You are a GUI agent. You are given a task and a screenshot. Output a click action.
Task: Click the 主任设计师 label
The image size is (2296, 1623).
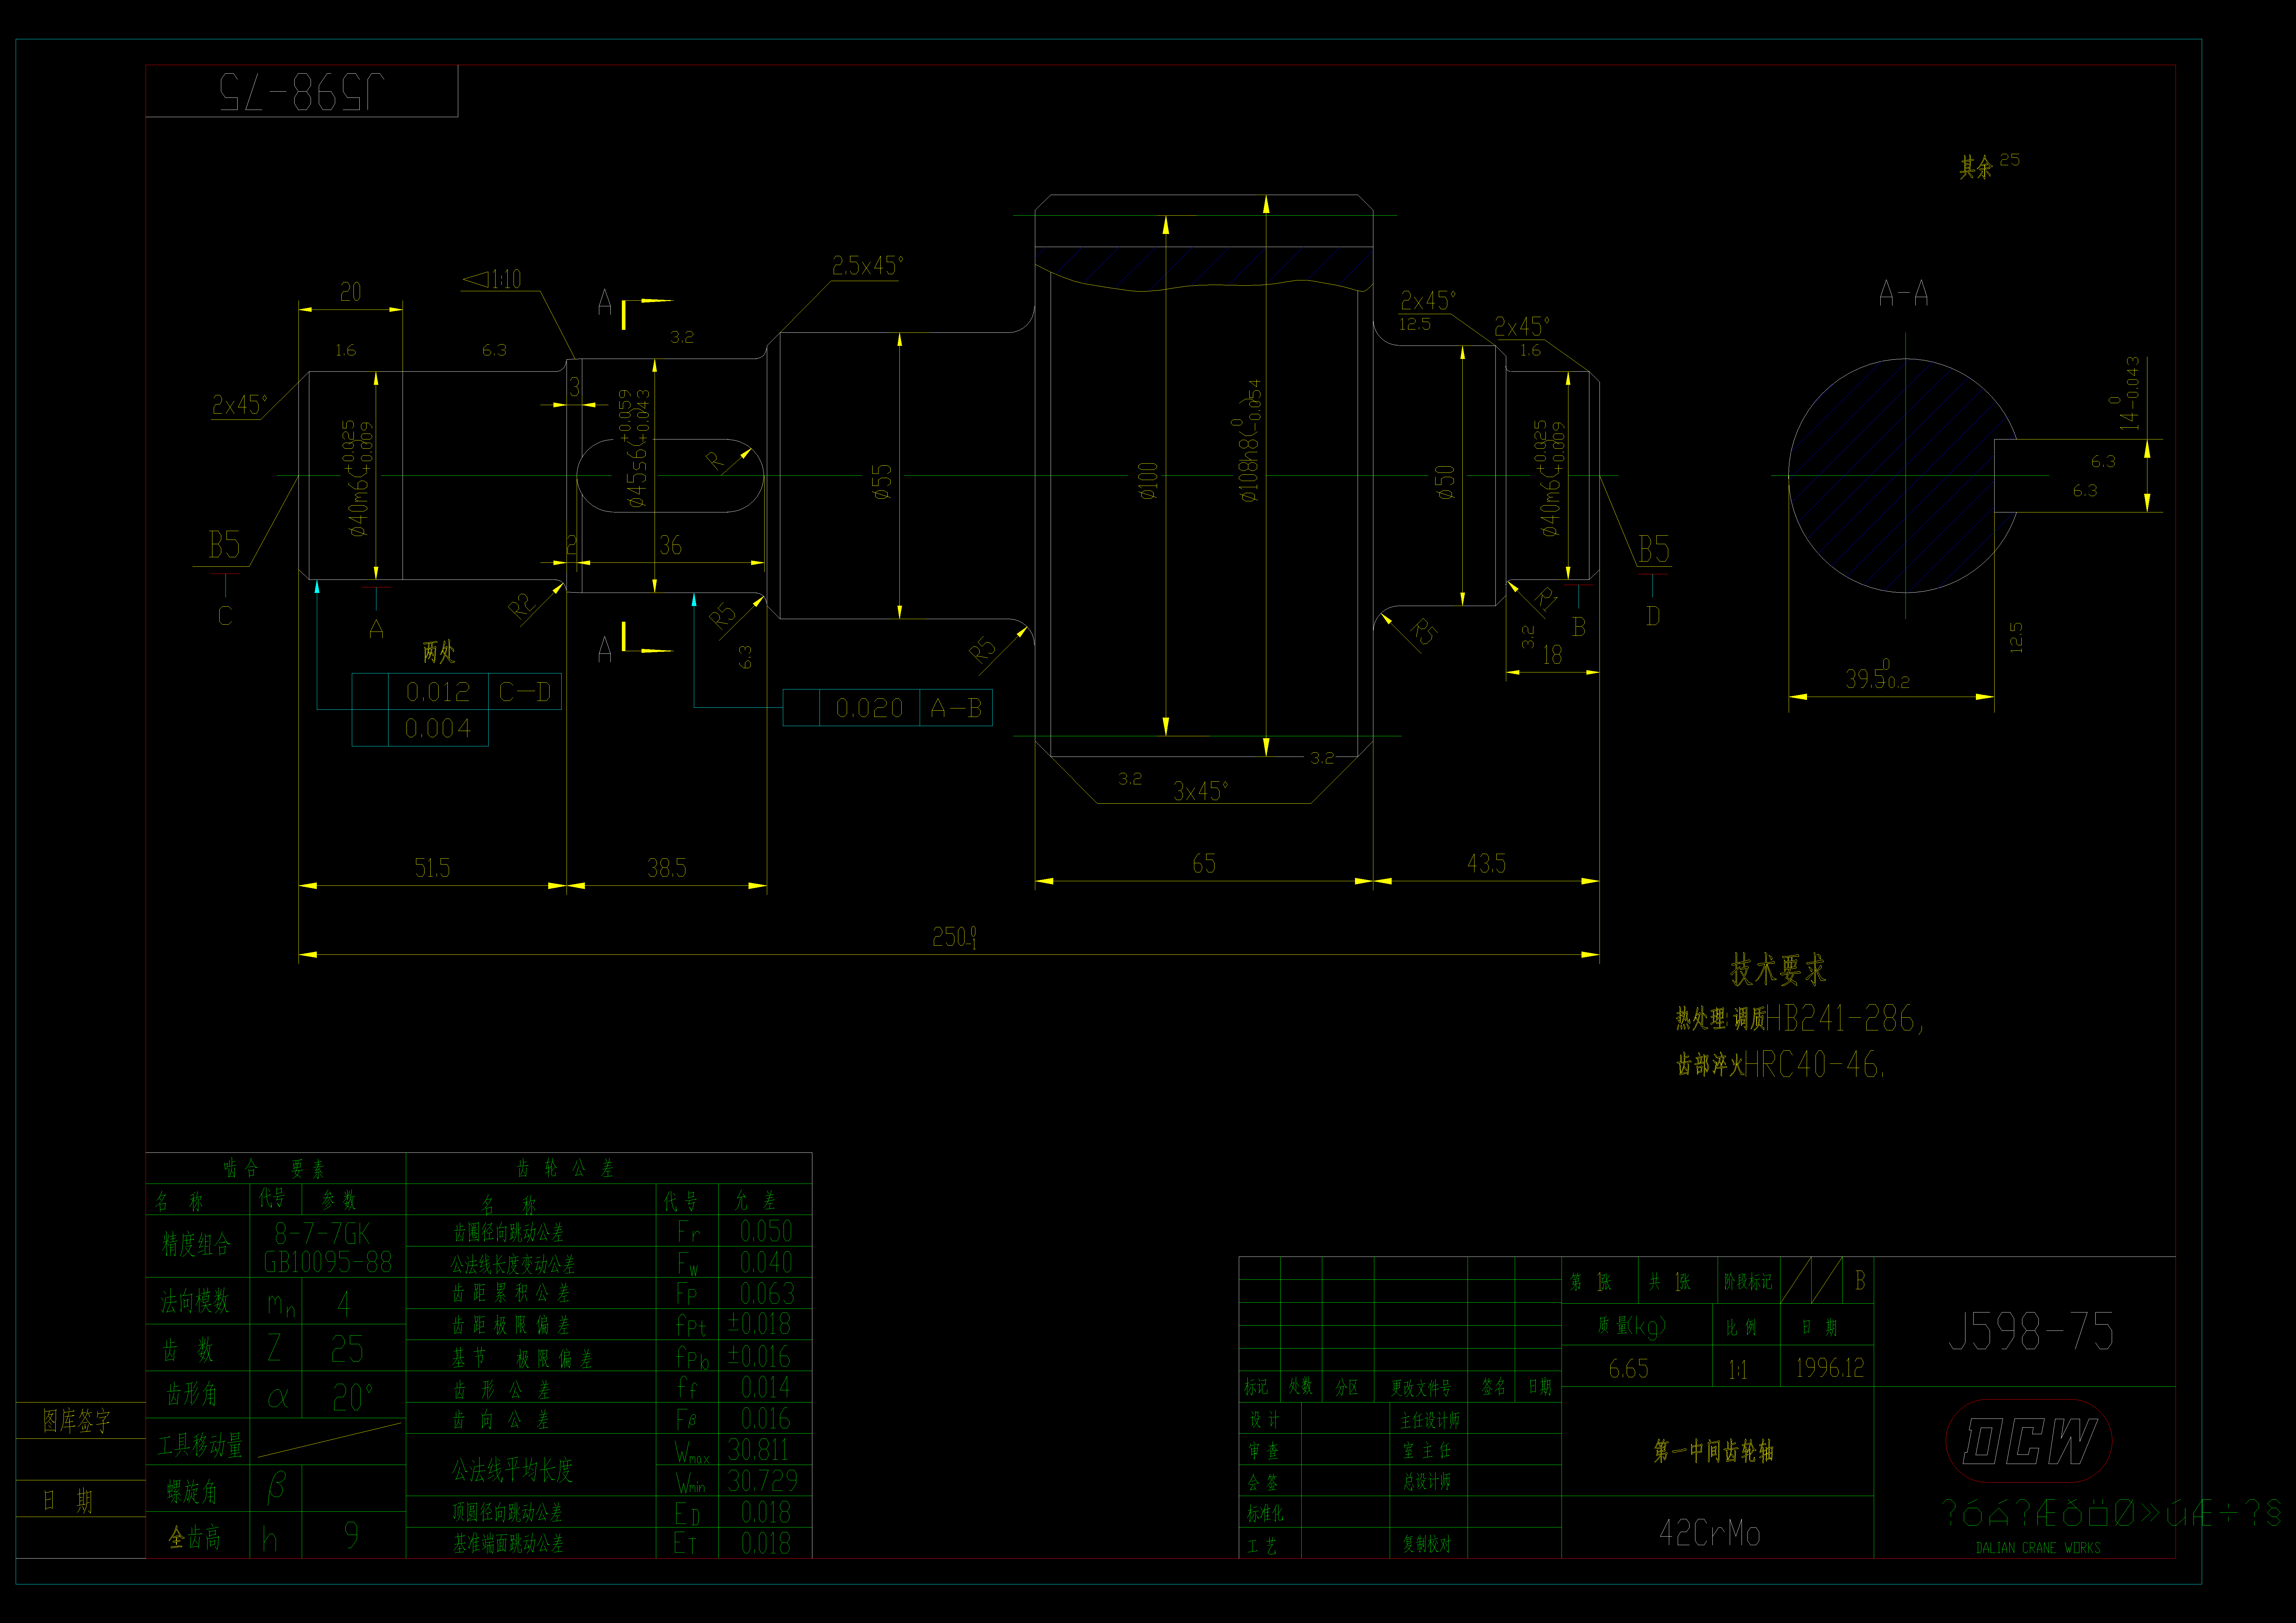click(x=1430, y=1420)
